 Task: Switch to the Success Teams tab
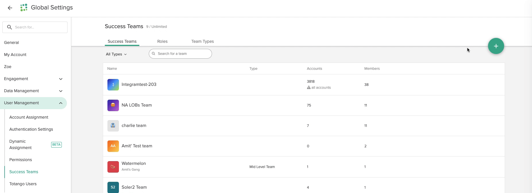122,41
